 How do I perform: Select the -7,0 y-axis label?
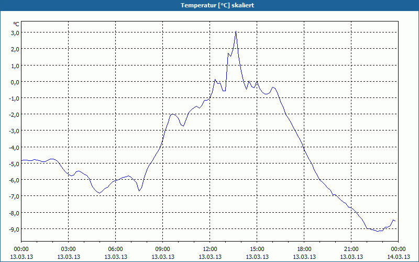(14, 196)
